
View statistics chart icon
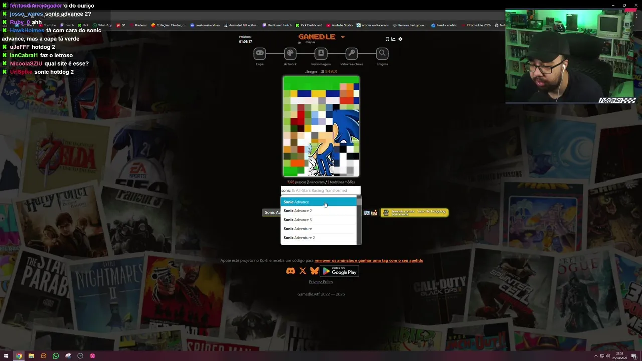pyautogui.click(x=393, y=39)
